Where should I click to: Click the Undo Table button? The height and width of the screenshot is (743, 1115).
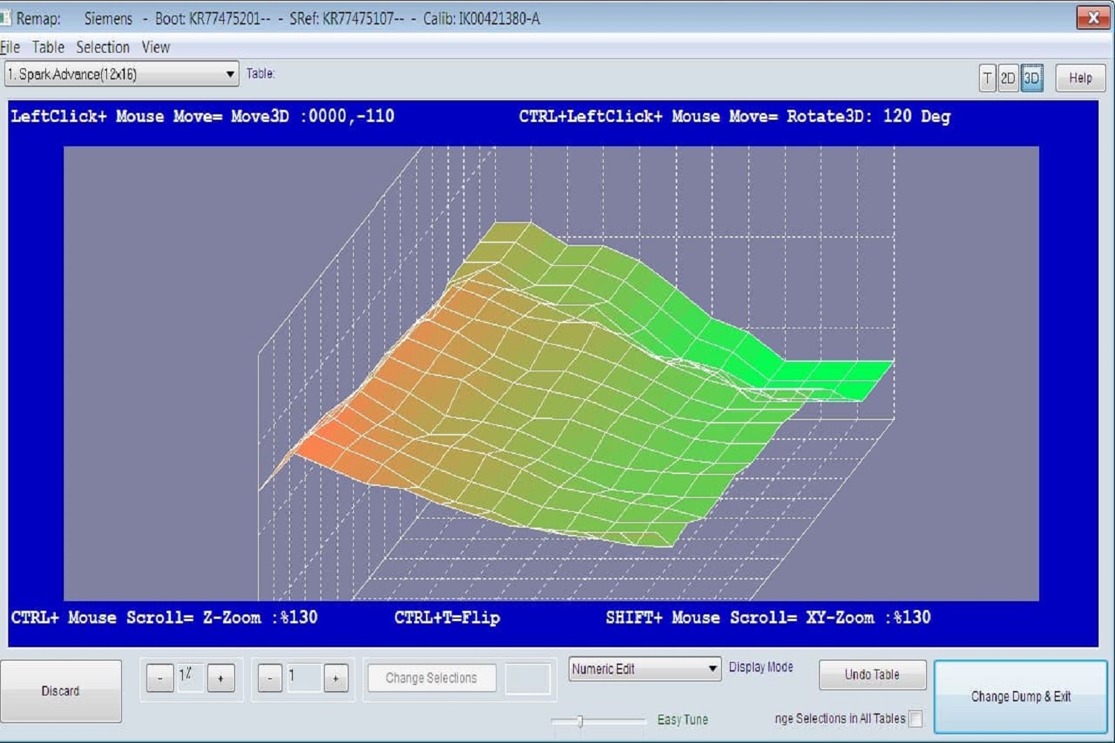872,675
